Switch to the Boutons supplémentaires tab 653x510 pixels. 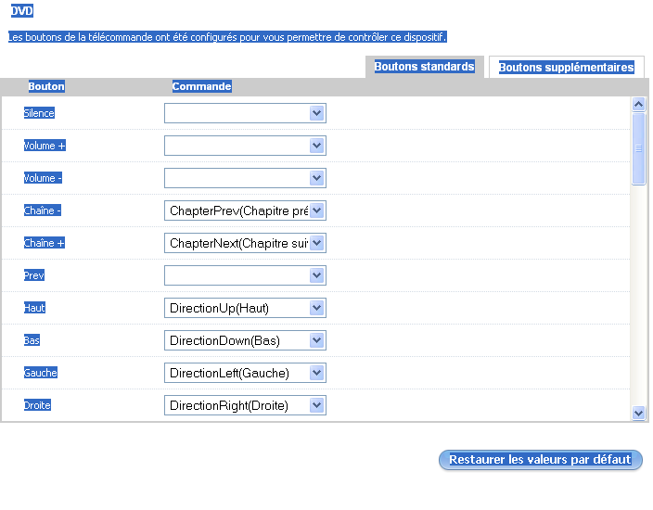[x=566, y=68]
